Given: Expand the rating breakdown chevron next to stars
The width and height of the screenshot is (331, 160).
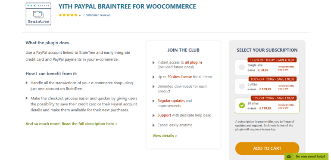Looking at the screenshot, I should [x=80, y=15].
